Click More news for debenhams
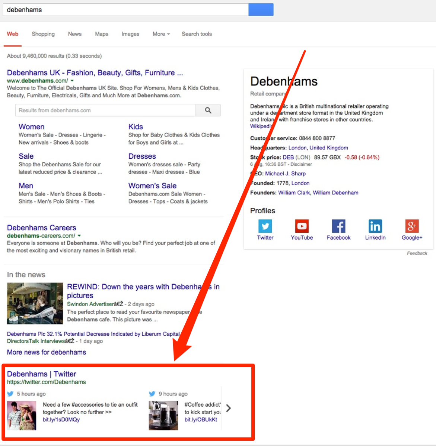 (46, 352)
